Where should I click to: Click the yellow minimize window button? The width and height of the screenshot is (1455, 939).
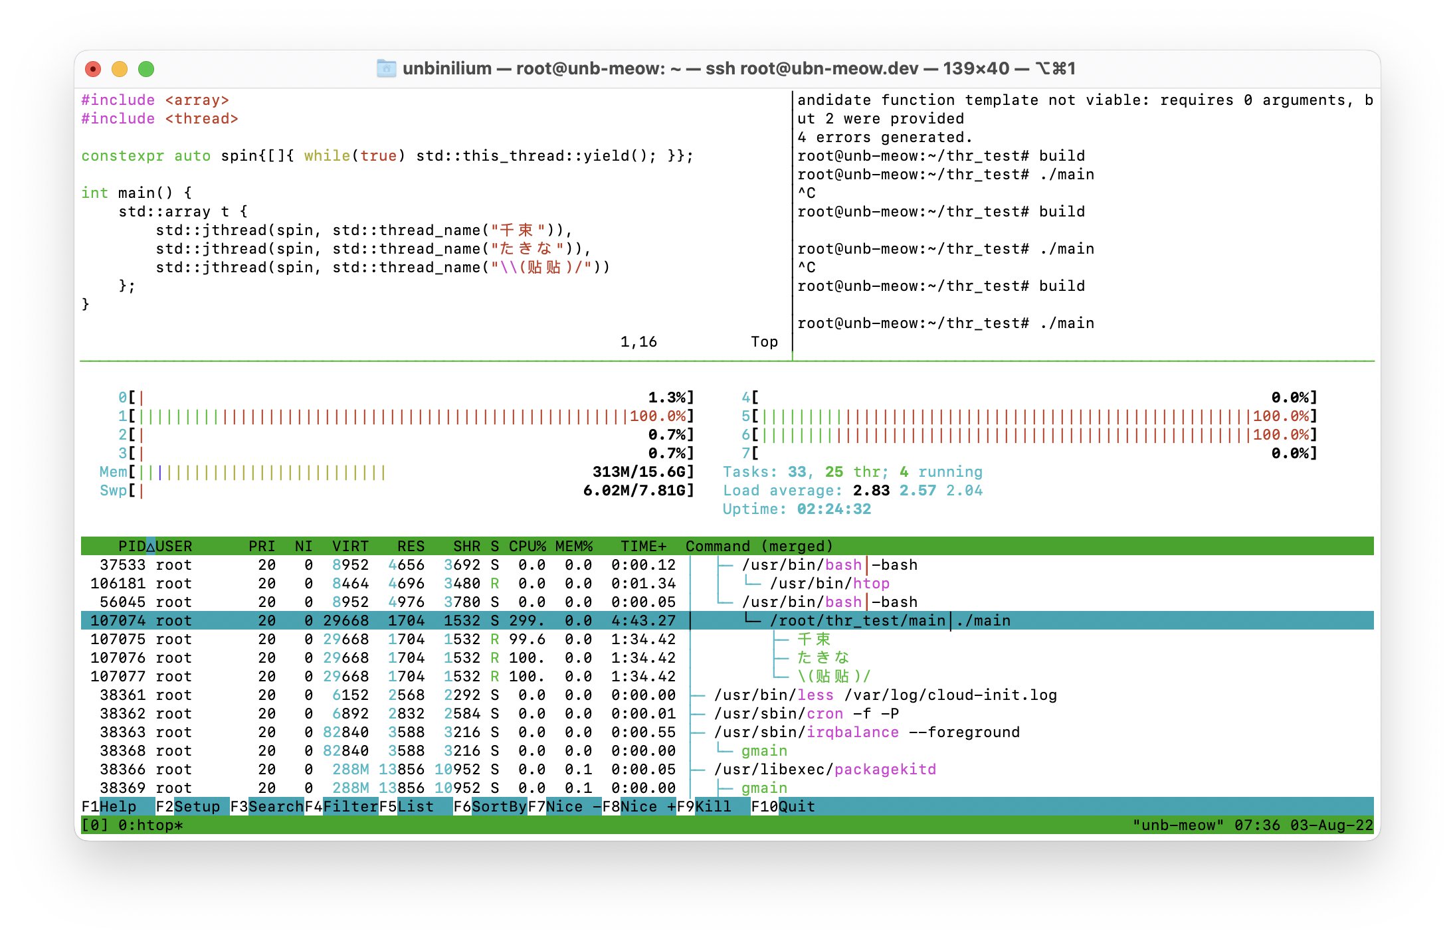point(120,69)
